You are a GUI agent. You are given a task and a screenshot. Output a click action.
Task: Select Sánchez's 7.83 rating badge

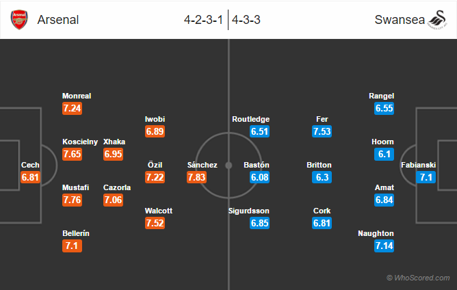[x=197, y=177]
